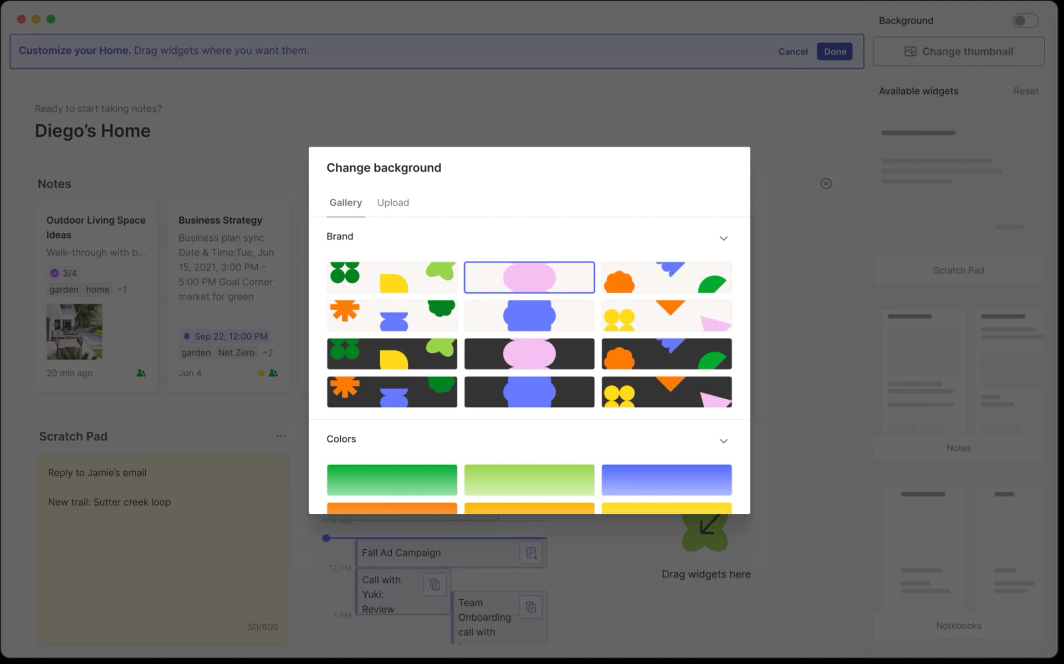Image resolution: width=1064 pixels, height=664 pixels.
Task: Click the copy note icon on Call with Yuki event
Action: 435,584
